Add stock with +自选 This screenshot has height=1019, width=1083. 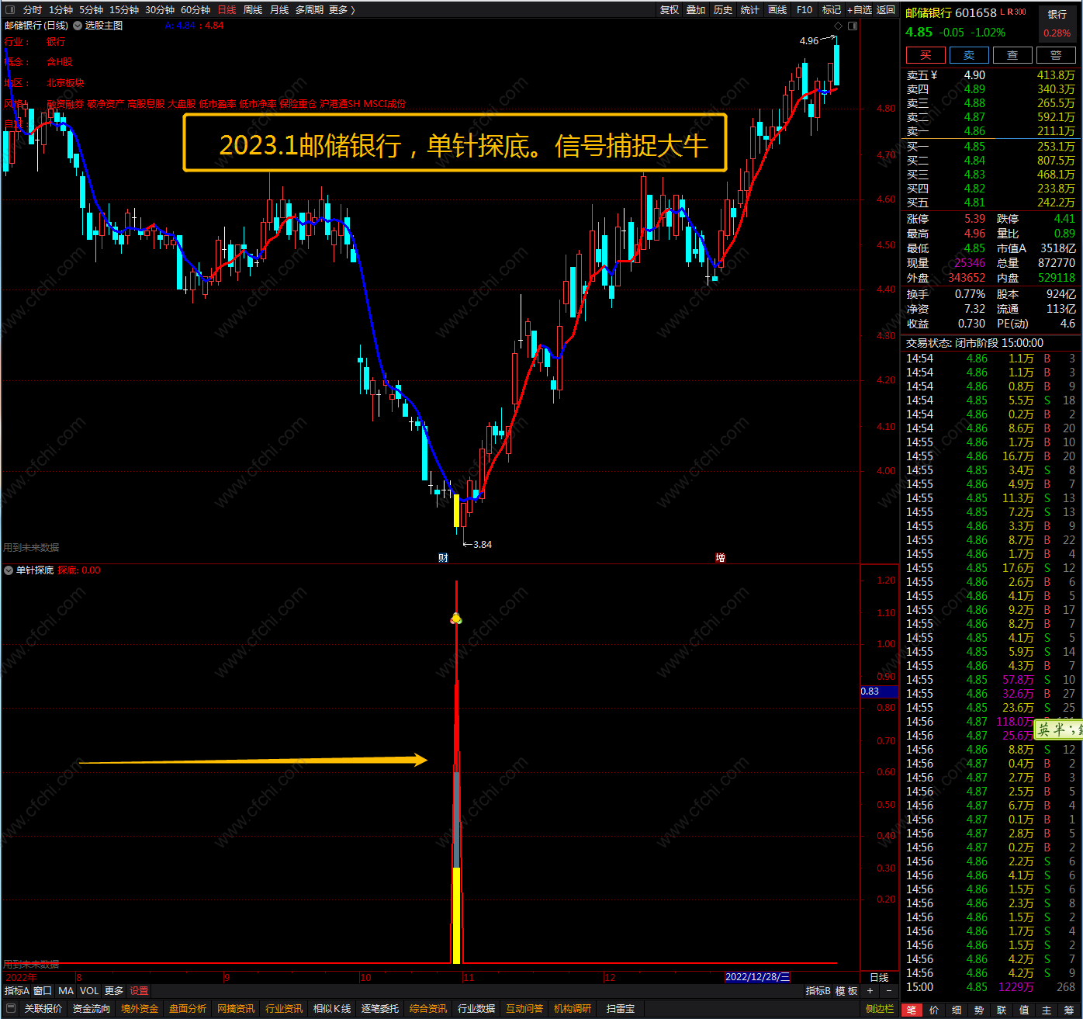860,10
